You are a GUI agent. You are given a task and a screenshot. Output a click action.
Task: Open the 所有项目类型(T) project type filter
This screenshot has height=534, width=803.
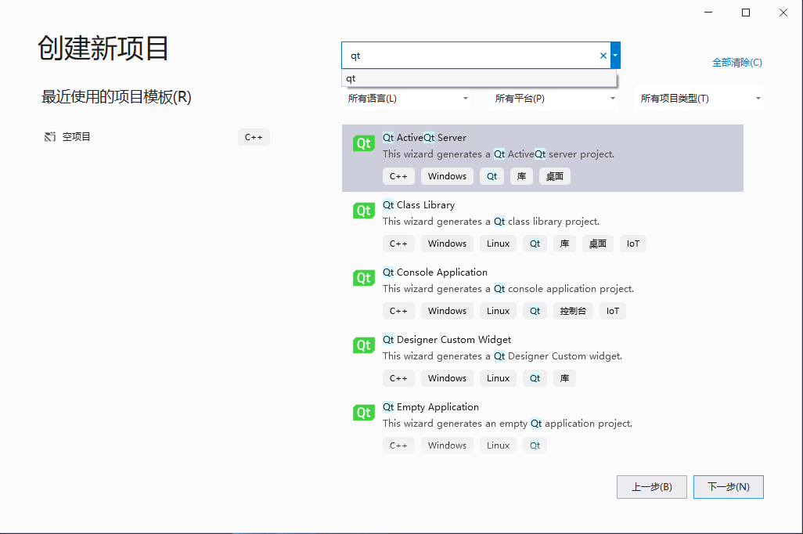699,99
